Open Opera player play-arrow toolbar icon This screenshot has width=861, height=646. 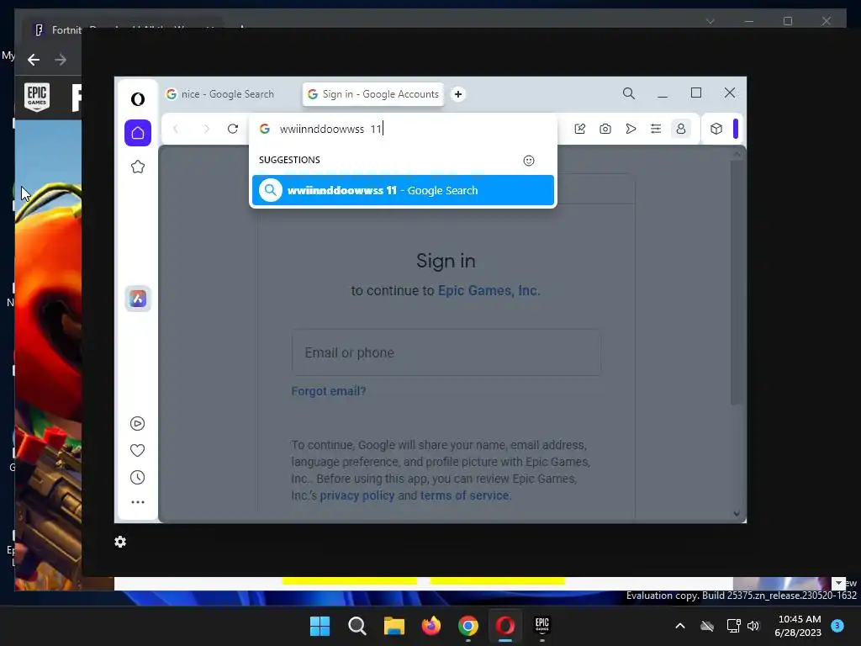(x=631, y=129)
